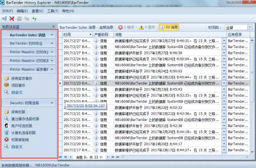Click the red X delete toolbar icon
The image size is (256, 168).
12,19
